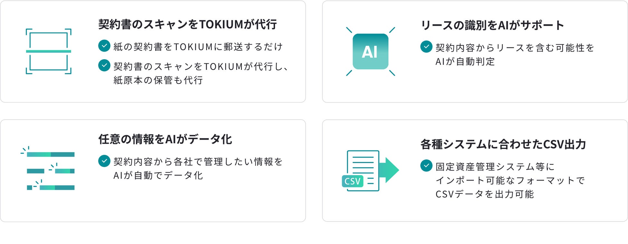628x244 pixels.
Task: Click heading 契約書のスキャンをTOKIUMが代行
Action: tap(187, 24)
